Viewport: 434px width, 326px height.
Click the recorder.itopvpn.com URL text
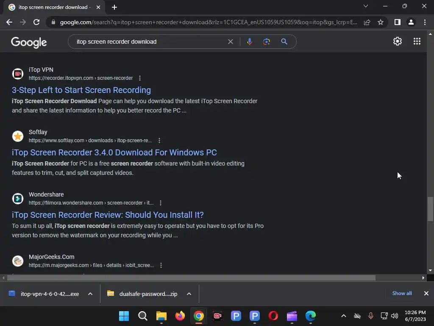81,78
